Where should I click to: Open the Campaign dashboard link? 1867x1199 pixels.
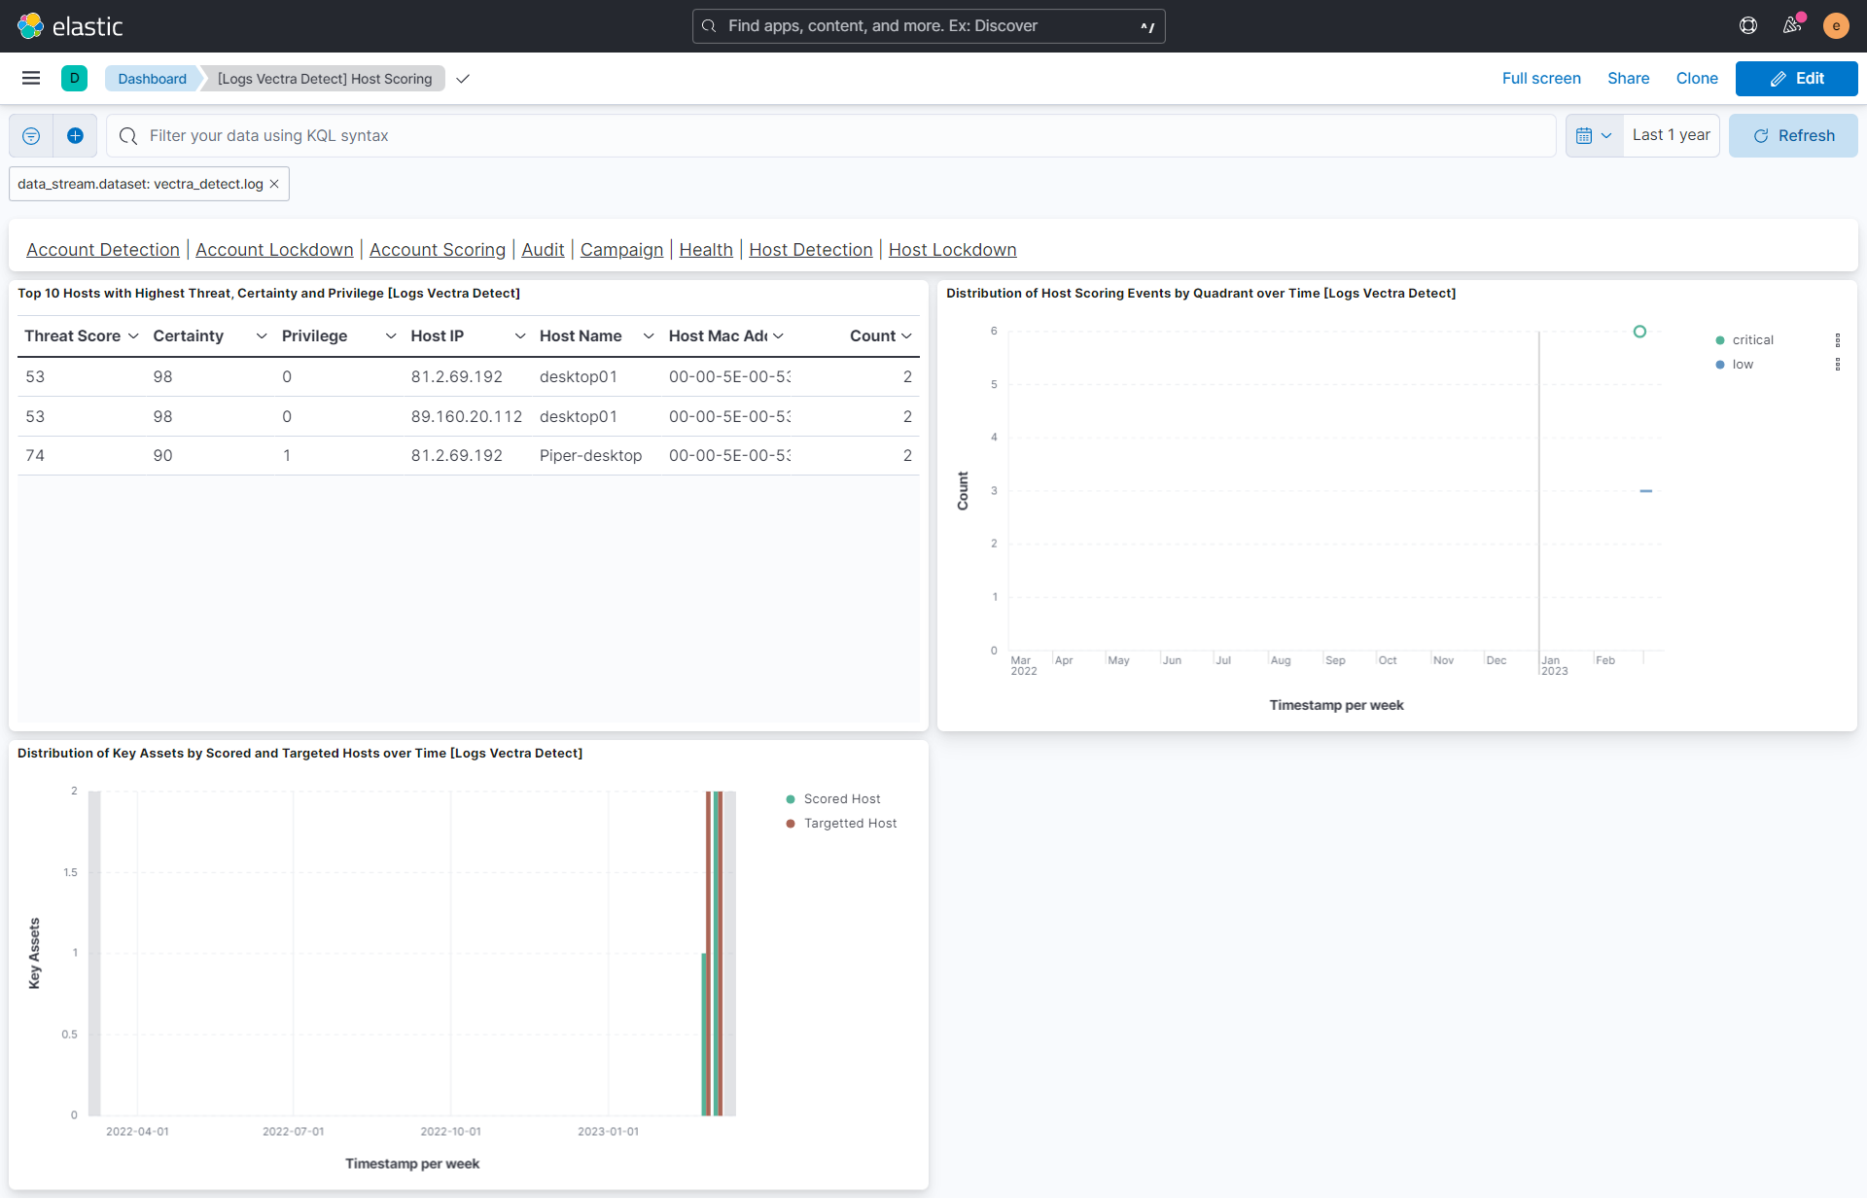(x=621, y=250)
